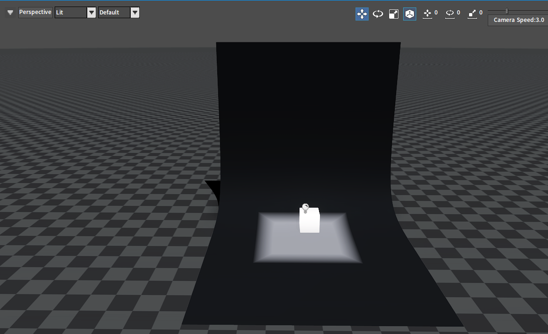The image size is (548, 334).
Task: Open the Default combo box
Action: [x=119, y=12]
